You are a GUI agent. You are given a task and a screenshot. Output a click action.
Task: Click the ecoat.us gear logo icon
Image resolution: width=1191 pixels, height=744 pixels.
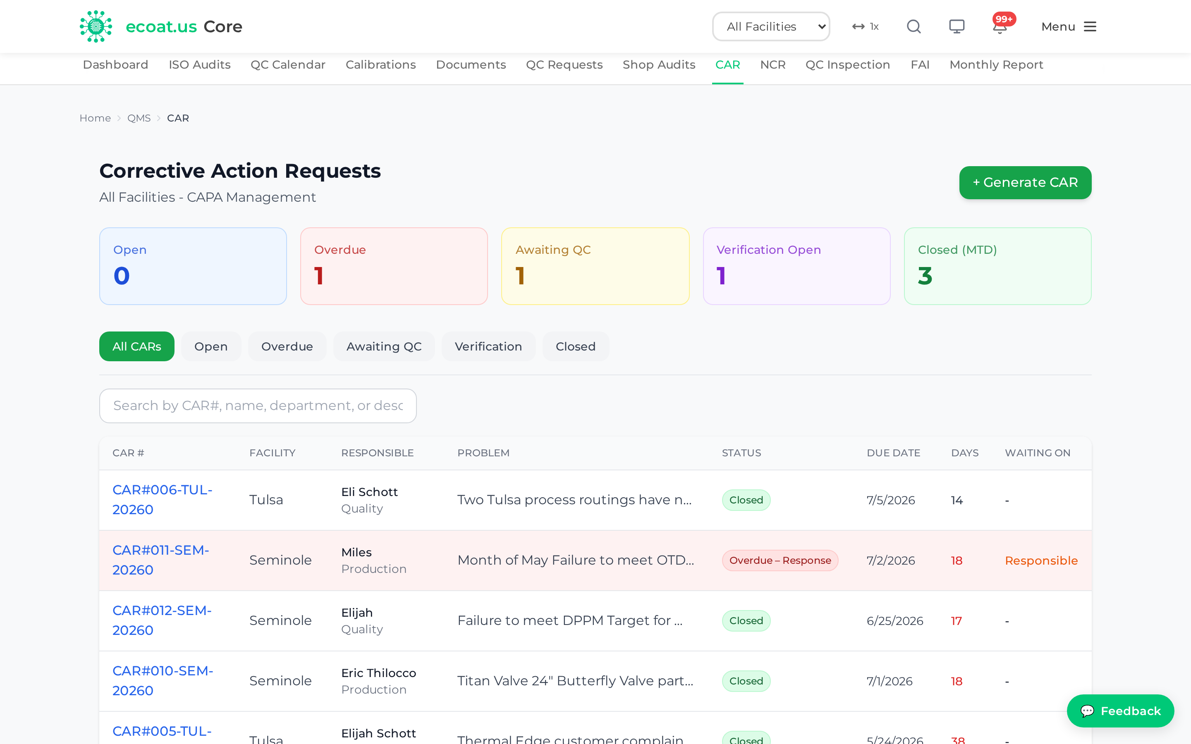coord(96,26)
